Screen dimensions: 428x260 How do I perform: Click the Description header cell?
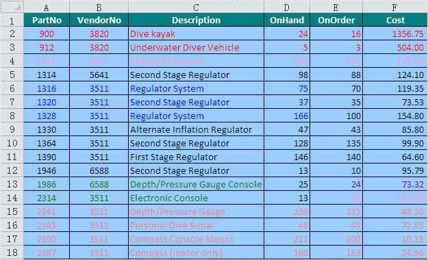click(196, 20)
